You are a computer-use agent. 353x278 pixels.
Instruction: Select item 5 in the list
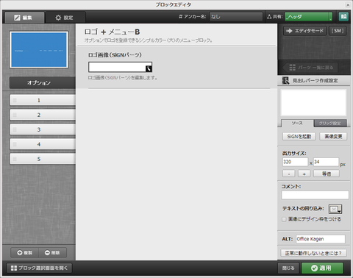coord(43,159)
